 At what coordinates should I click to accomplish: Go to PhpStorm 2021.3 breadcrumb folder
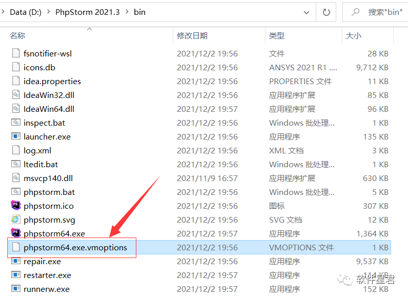[88, 12]
